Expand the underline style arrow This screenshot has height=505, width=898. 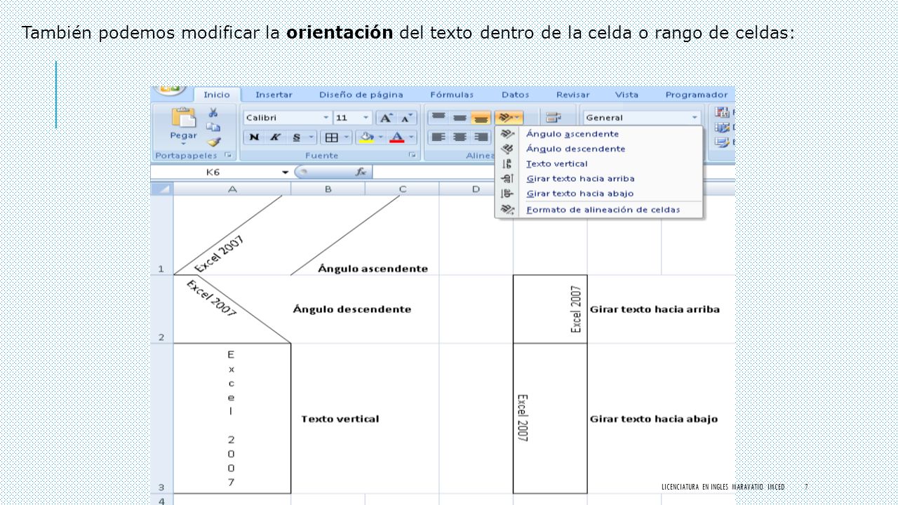point(311,137)
